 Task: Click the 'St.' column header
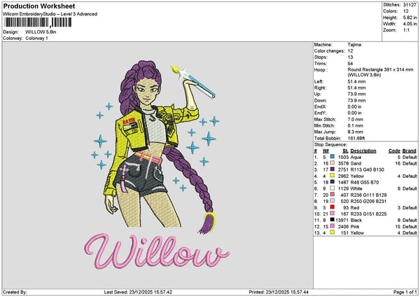pyautogui.click(x=346, y=151)
